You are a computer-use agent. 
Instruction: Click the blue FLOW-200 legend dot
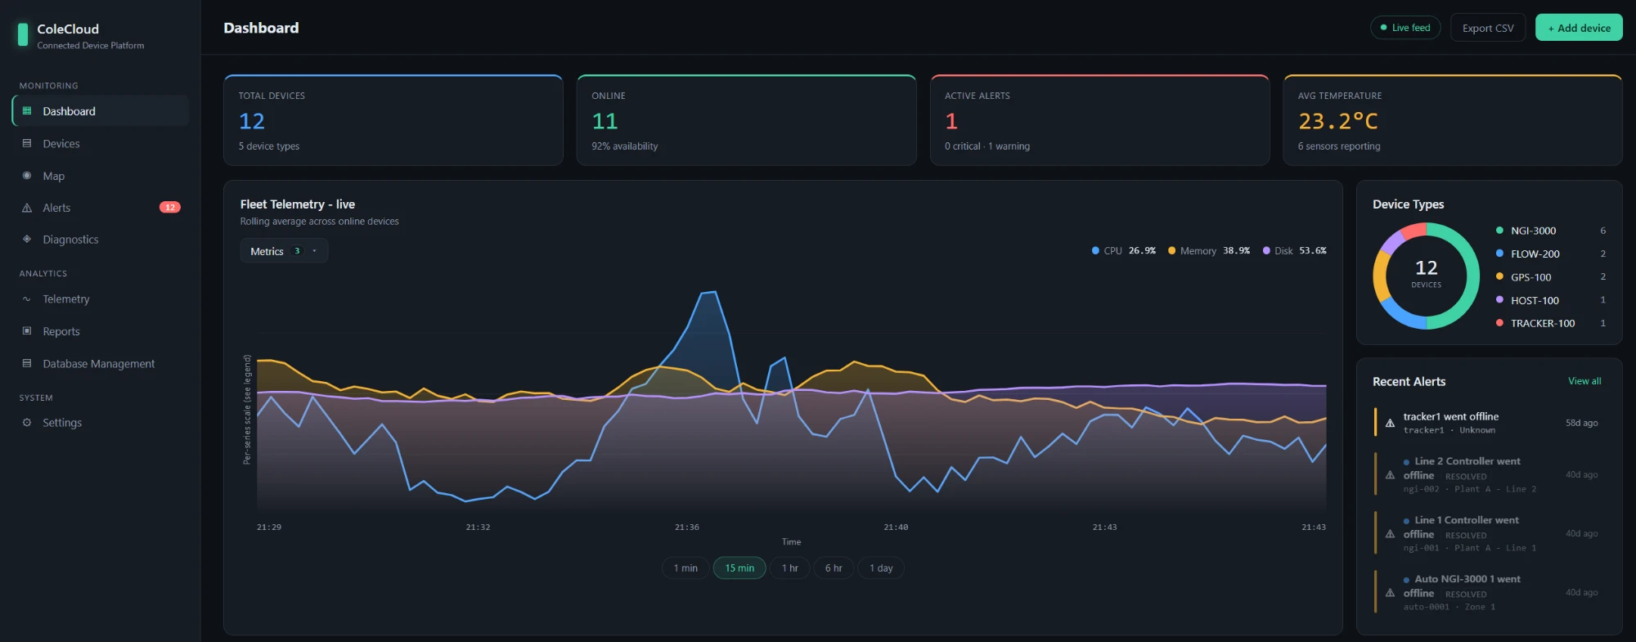[1499, 254]
